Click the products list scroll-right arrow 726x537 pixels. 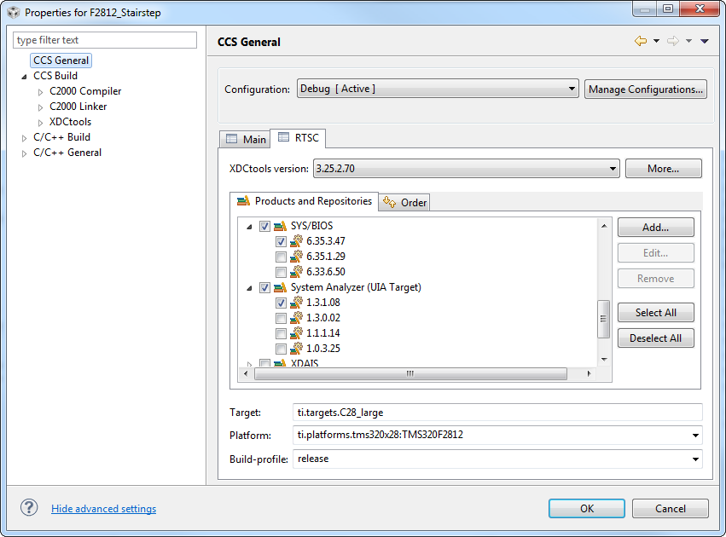[x=589, y=373]
